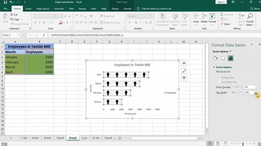261x146 pixels.
Task: Click the formula bar SERIES formula
Action: [87, 35]
